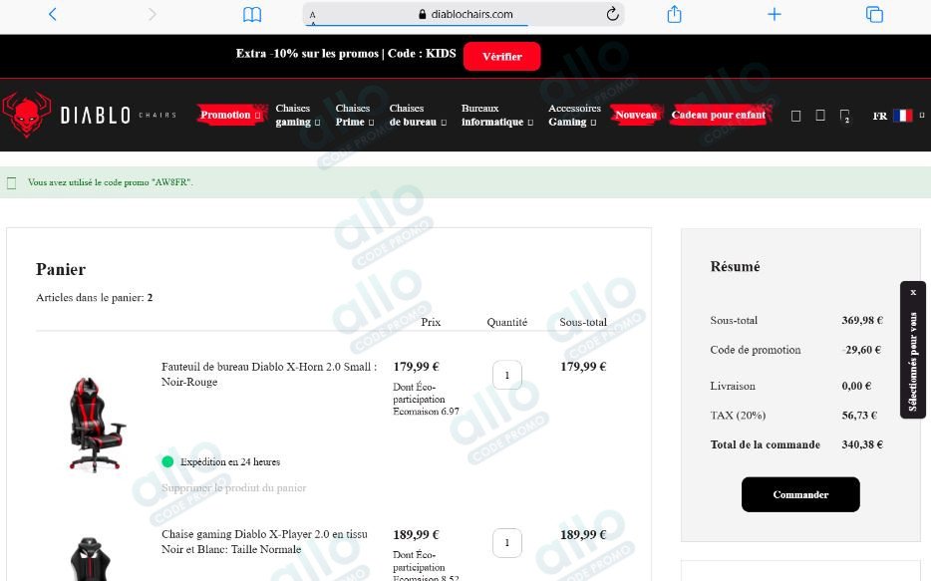Edit the X-Horn quantity field
Image resolution: width=931 pixels, height=581 pixels.
[507, 375]
